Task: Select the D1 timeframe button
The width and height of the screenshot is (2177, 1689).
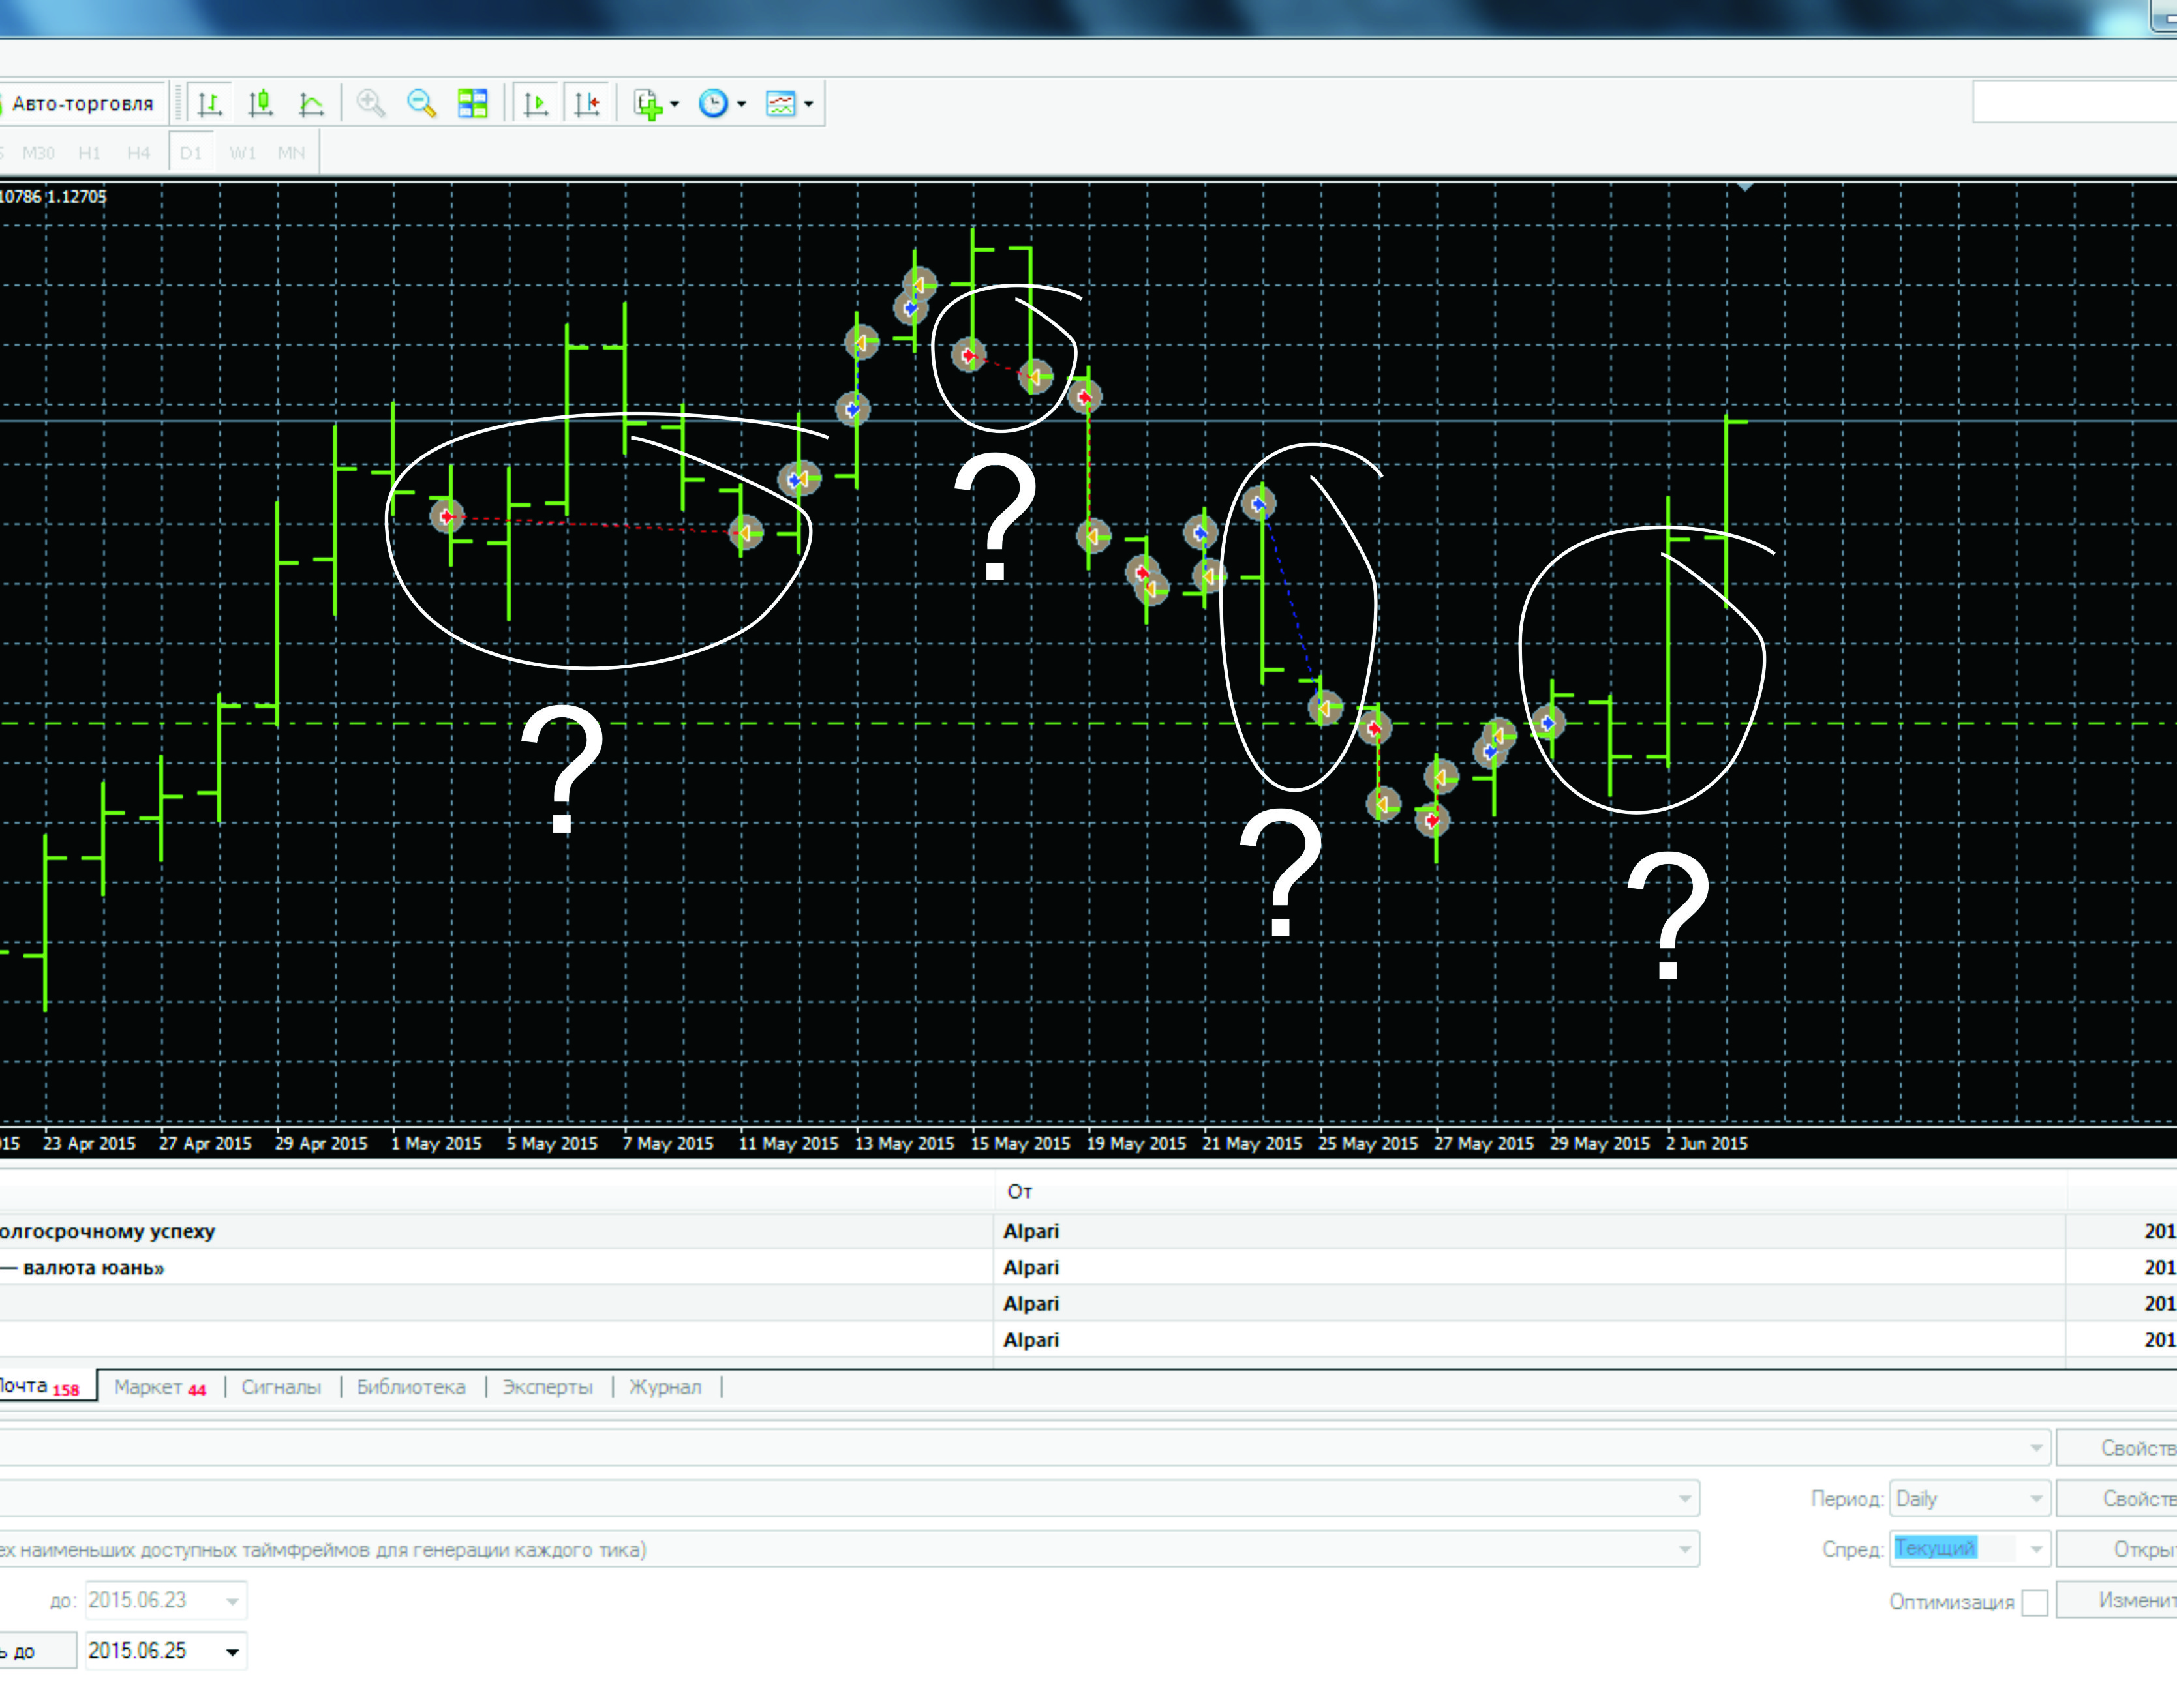Action: (191, 153)
